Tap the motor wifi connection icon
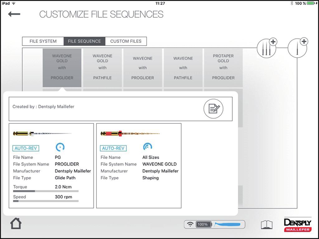 click(x=190, y=224)
